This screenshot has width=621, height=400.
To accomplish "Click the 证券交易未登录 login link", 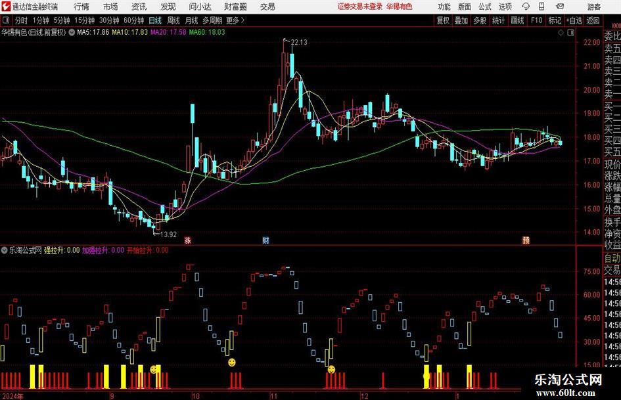I will (x=360, y=7).
